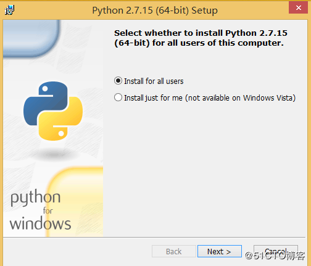Click the shadow beneath the Python logo
This screenshot has height=266, width=311.
pyautogui.click(x=54, y=154)
